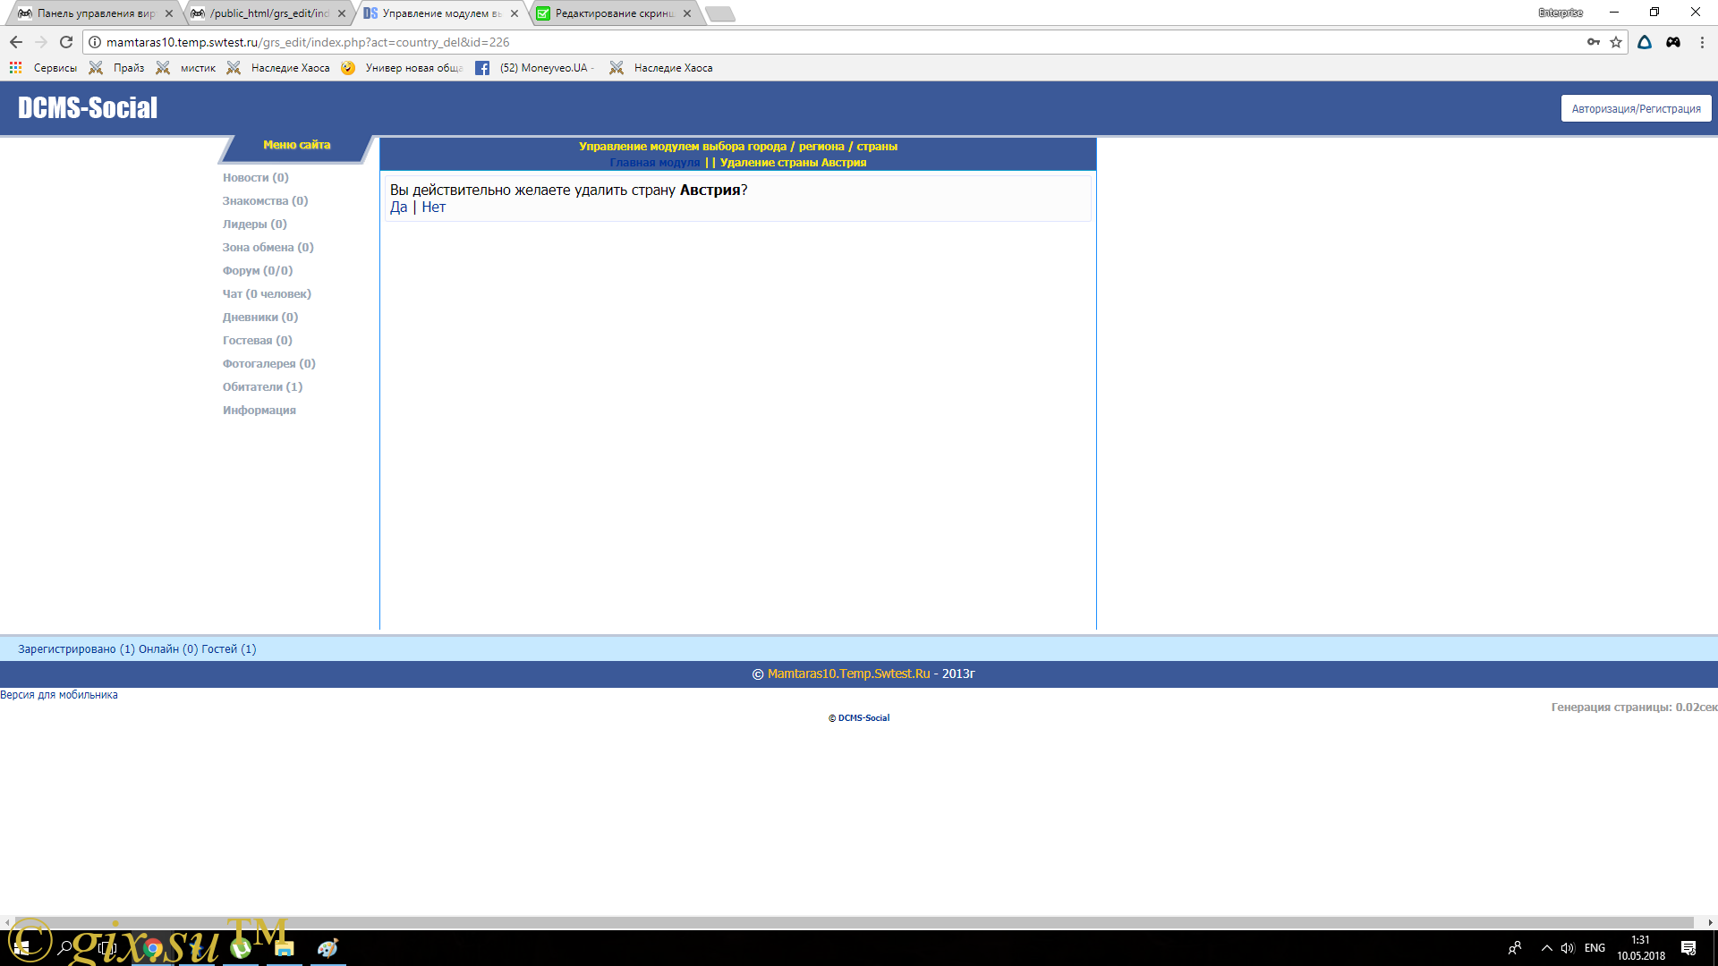Open Знакомства (0) in the site menu

point(266,201)
